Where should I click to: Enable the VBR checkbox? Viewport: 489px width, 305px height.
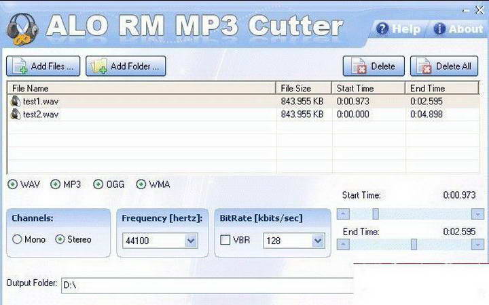point(225,240)
